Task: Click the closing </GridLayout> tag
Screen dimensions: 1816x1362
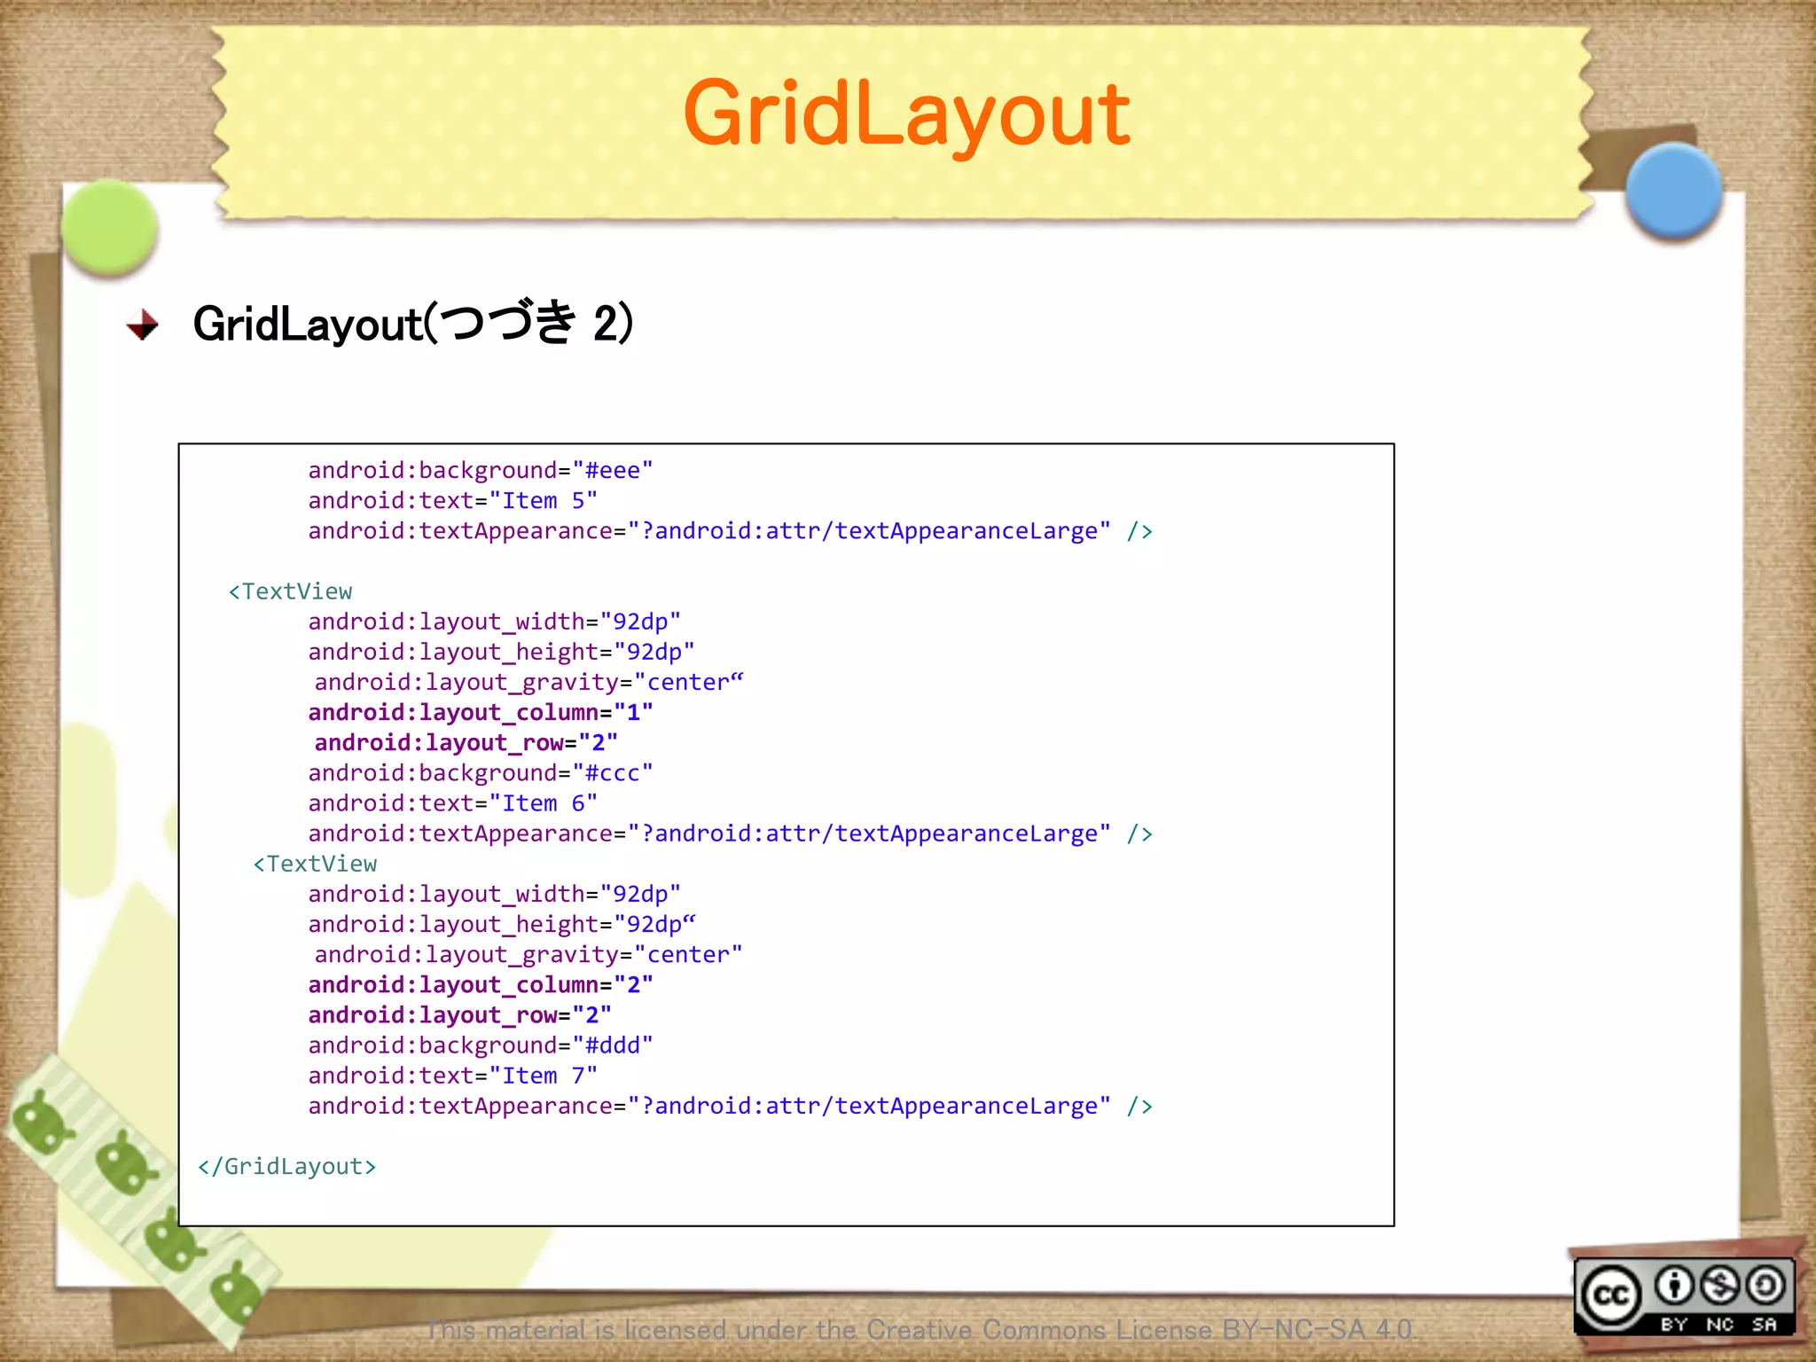Action: point(286,1166)
